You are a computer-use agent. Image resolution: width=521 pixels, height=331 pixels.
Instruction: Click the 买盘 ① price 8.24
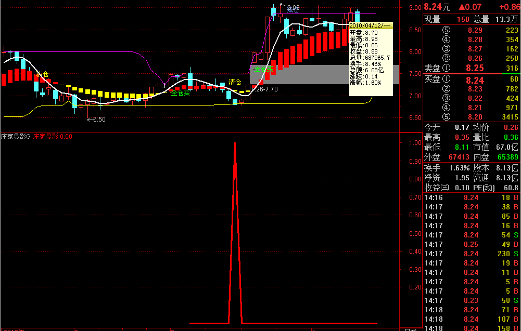point(475,80)
